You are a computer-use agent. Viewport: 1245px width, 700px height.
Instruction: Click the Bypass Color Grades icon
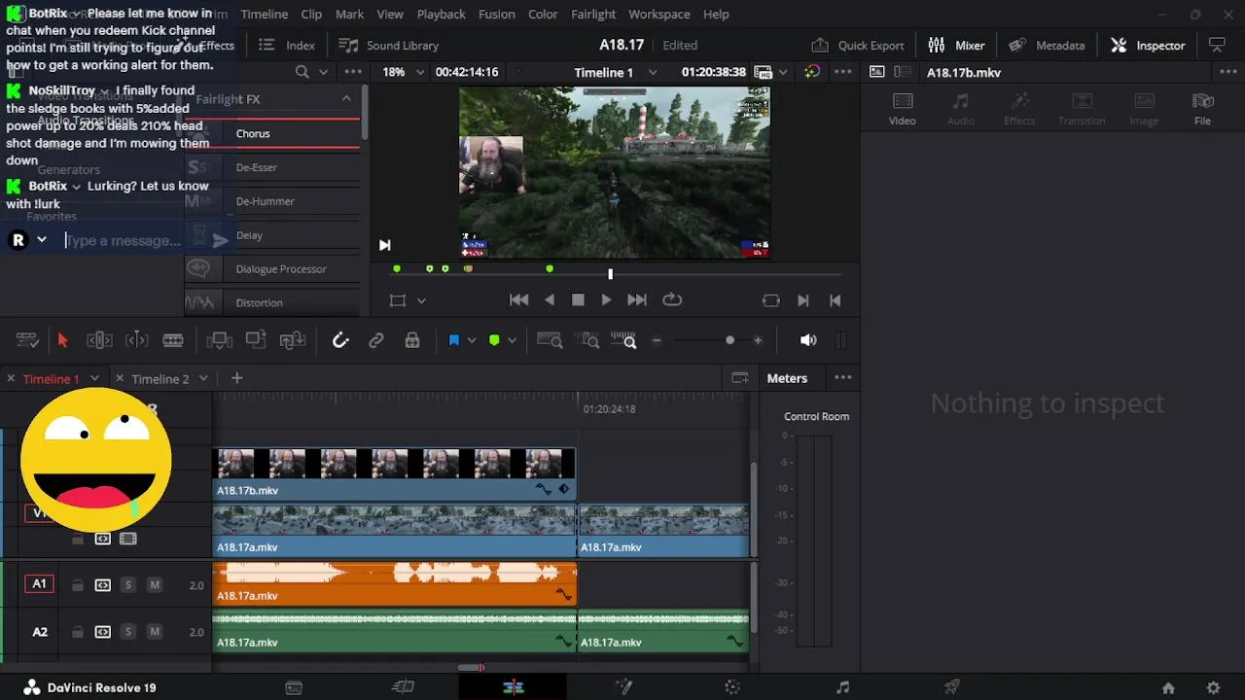pyautogui.click(x=812, y=72)
